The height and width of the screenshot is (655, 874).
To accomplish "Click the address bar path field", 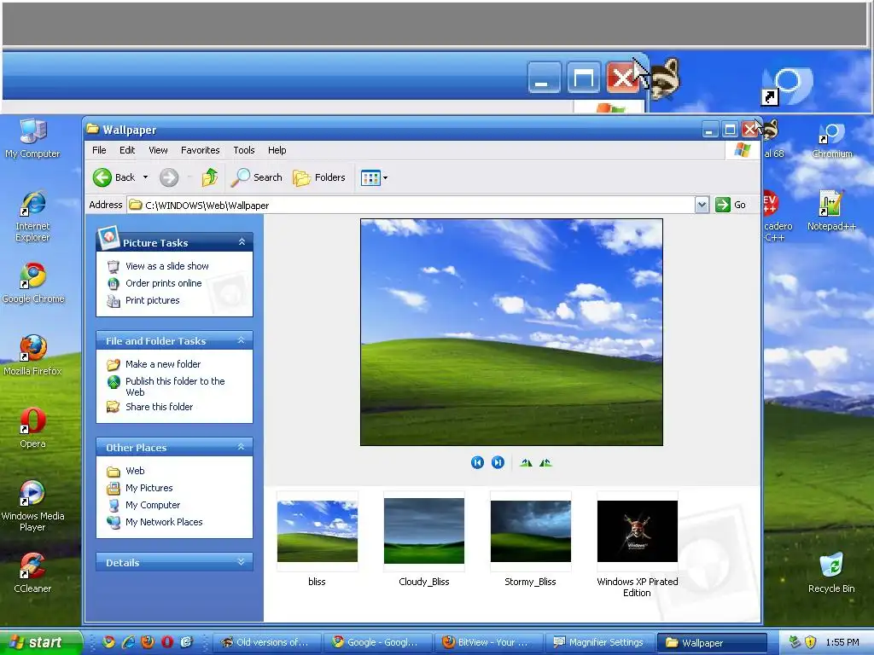I will [411, 205].
